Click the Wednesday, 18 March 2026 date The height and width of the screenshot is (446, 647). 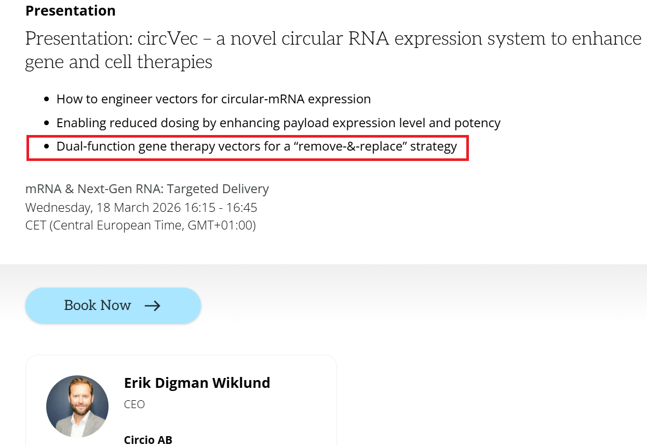(103, 208)
